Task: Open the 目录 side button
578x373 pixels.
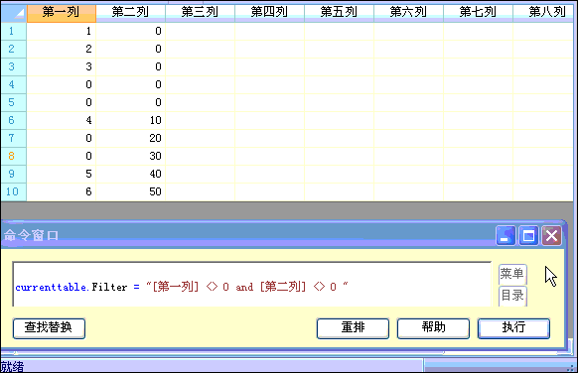Action: (x=512, y=296)
